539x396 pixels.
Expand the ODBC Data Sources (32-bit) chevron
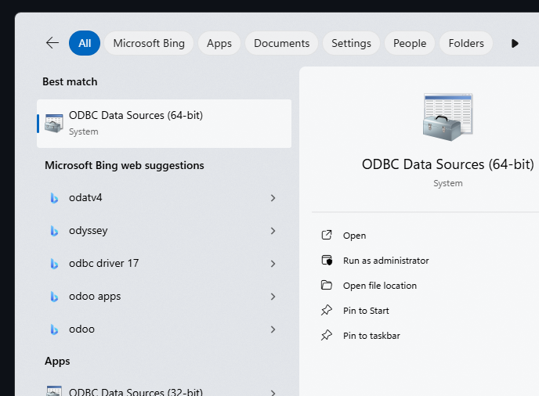[x=273, y=393]
